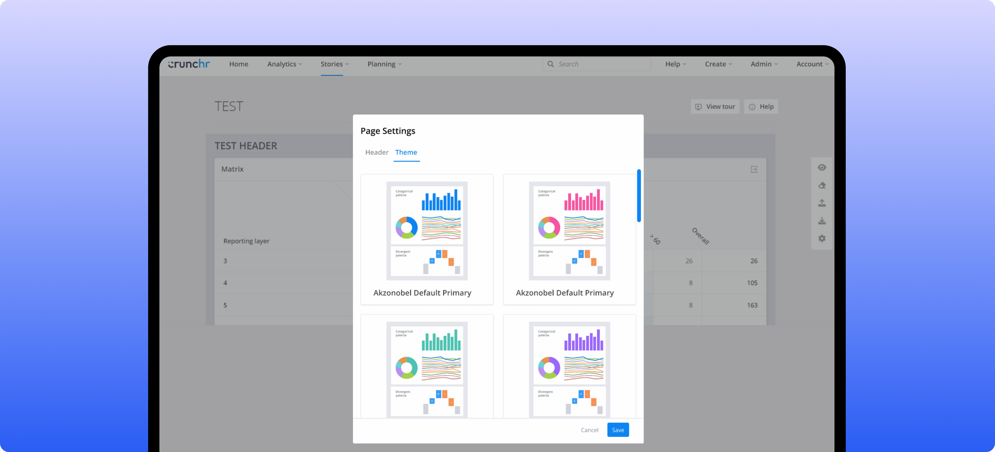Click the crunchr logo
The height and width of the screenshot is (452, 995).
pos(189,64)
